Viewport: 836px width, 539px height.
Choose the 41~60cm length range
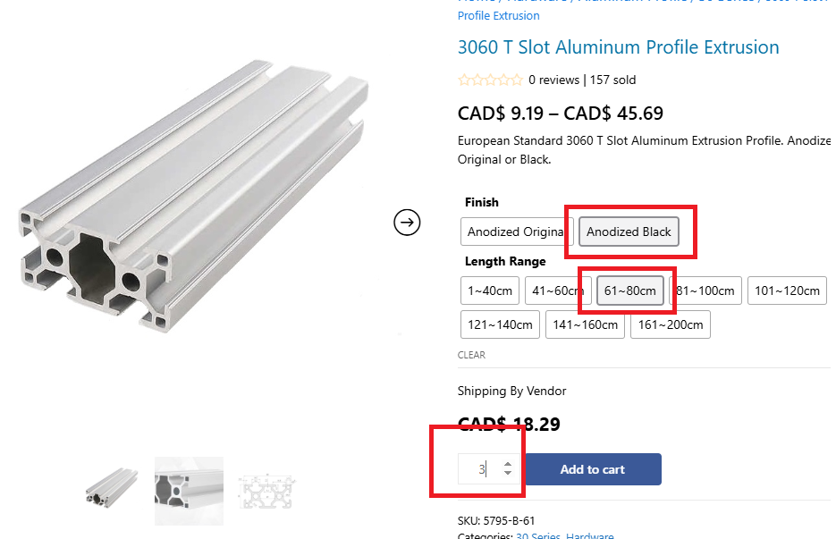[x=558, y=291]
